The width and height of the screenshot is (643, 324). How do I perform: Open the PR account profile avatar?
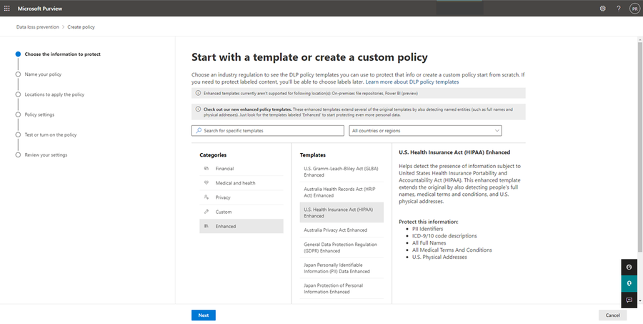pos(634,8)
